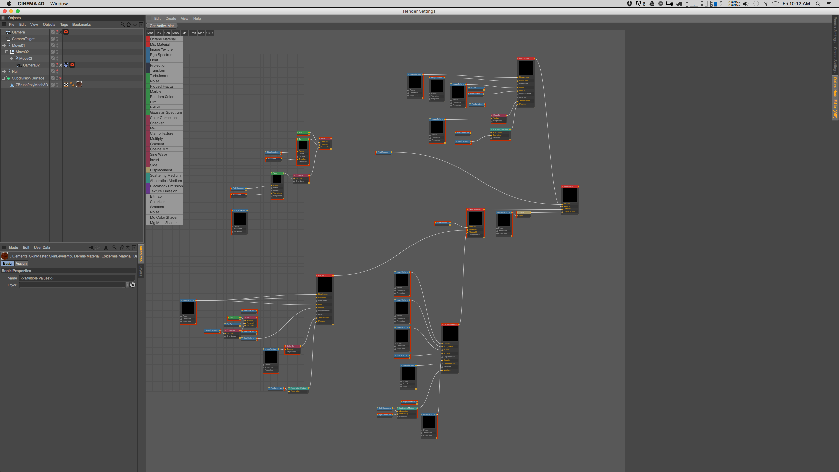Image resolution: width=839 pixels, height=472 pixels.
Task: Collapse the Move01 tree node
Action: pos(3,45)
